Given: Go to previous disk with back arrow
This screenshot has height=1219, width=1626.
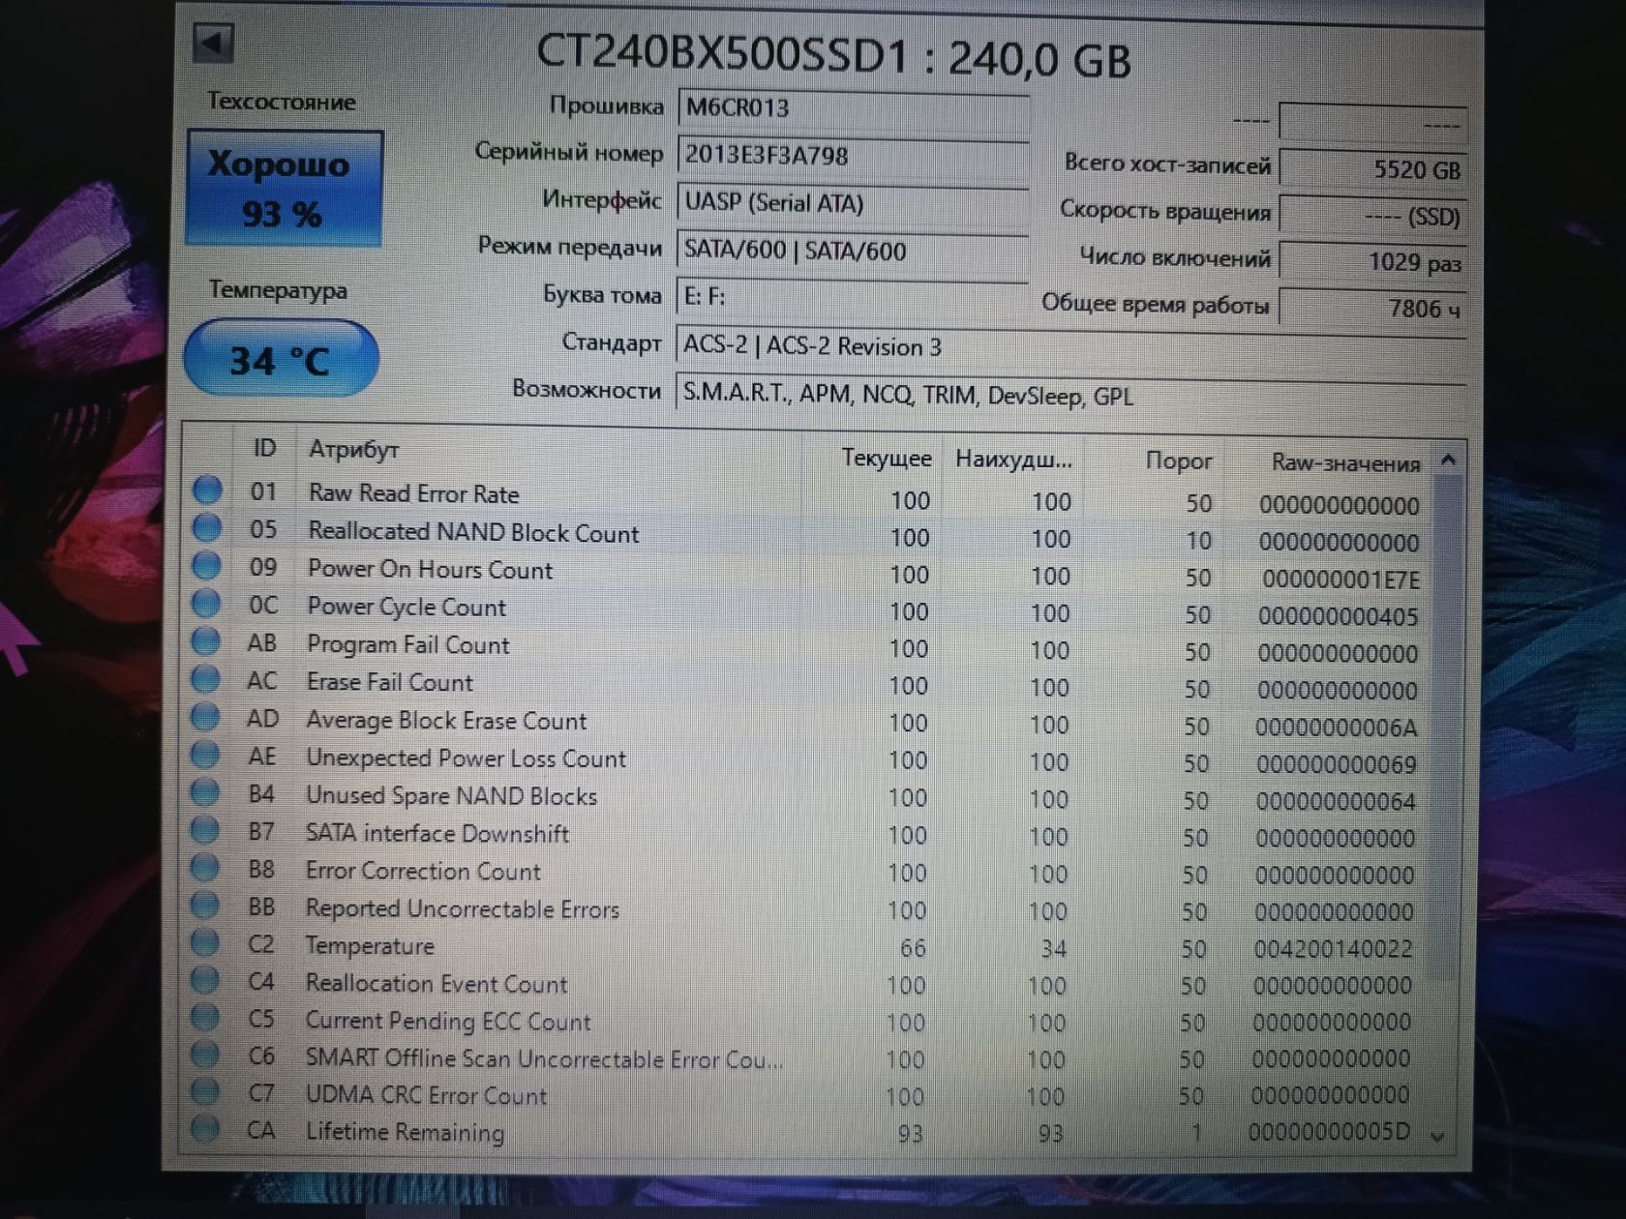Looking at the screenshot, I should click(213, 43).
